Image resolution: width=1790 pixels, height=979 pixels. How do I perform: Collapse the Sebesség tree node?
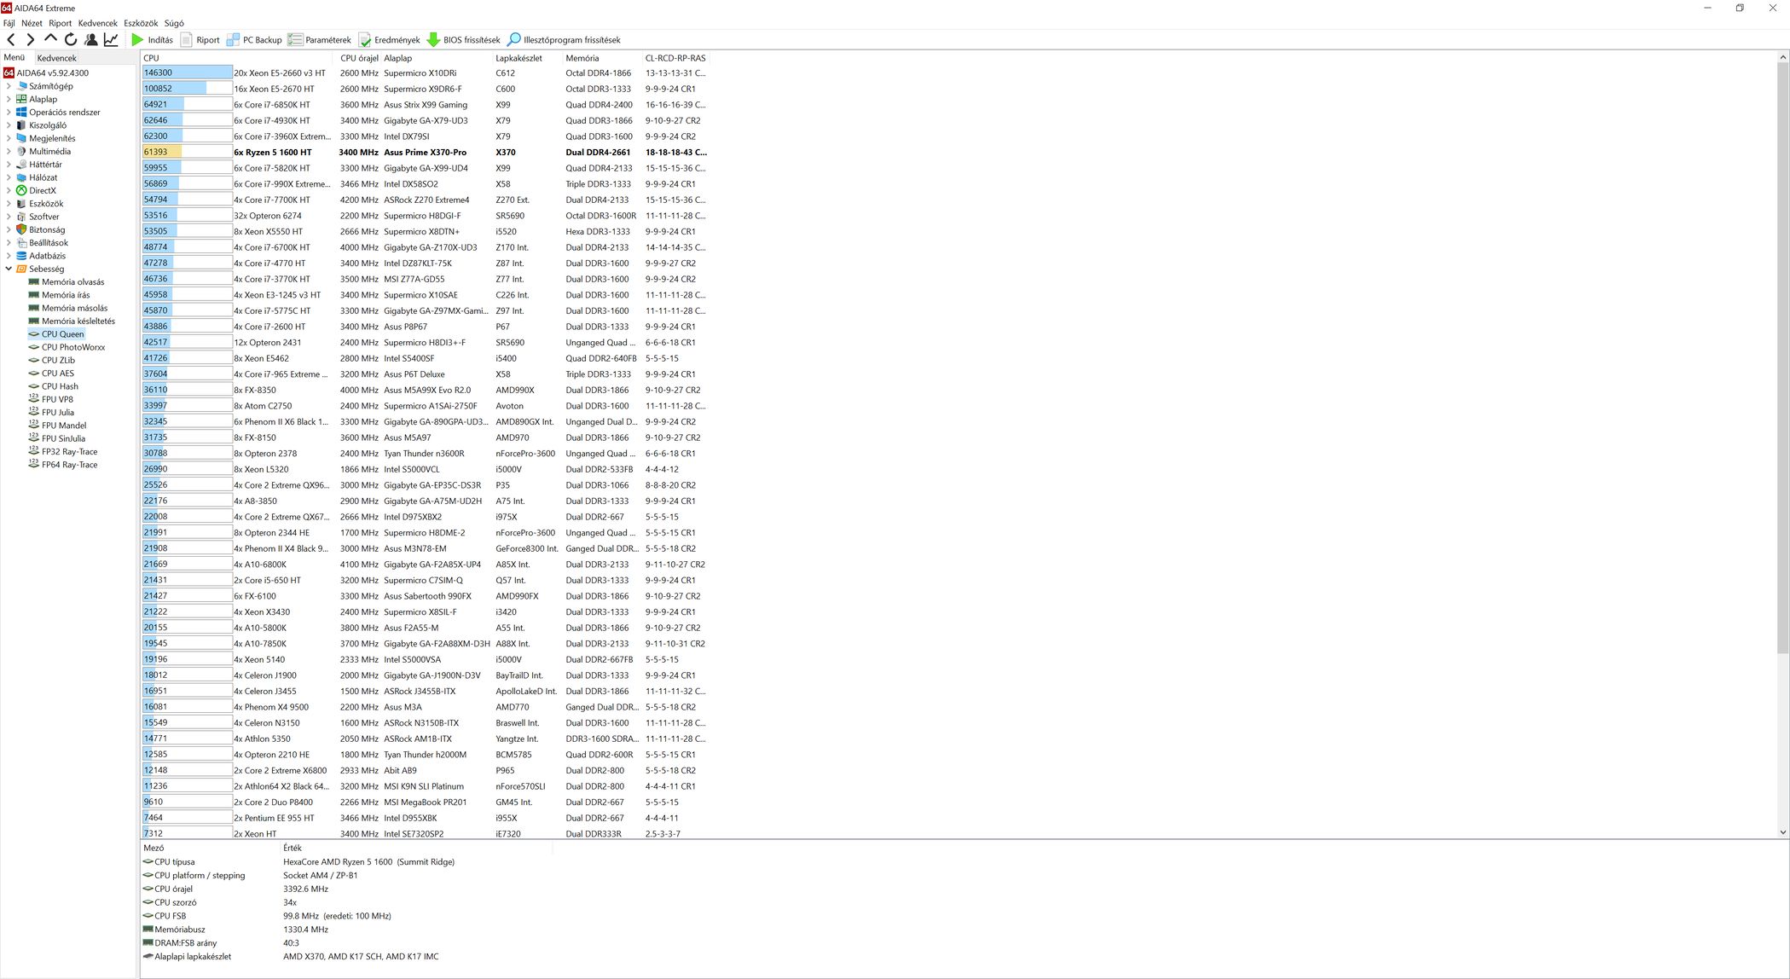pos(9,269)
